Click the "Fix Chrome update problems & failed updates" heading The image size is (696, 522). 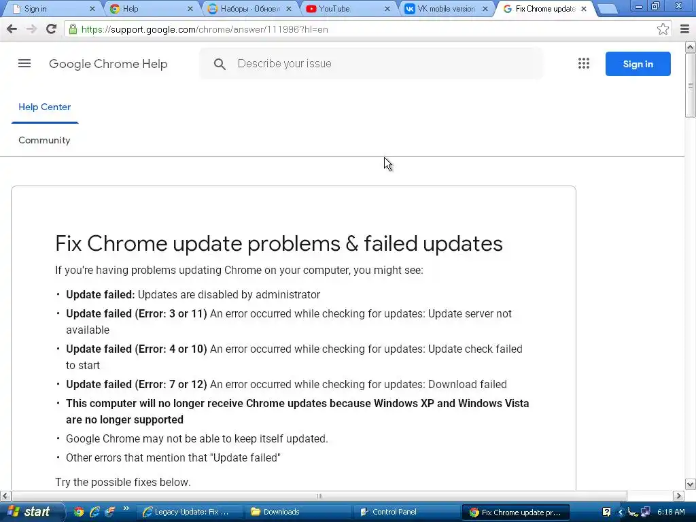[279, 243]
